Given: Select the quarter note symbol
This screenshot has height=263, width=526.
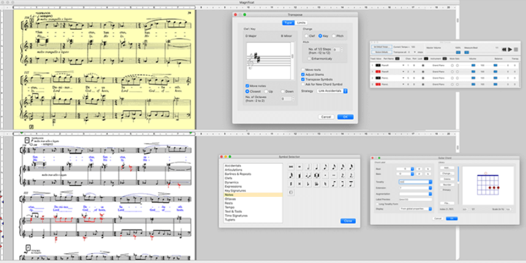Looking at the screenshot, I should pyautogui.click(x=317, y=167).
